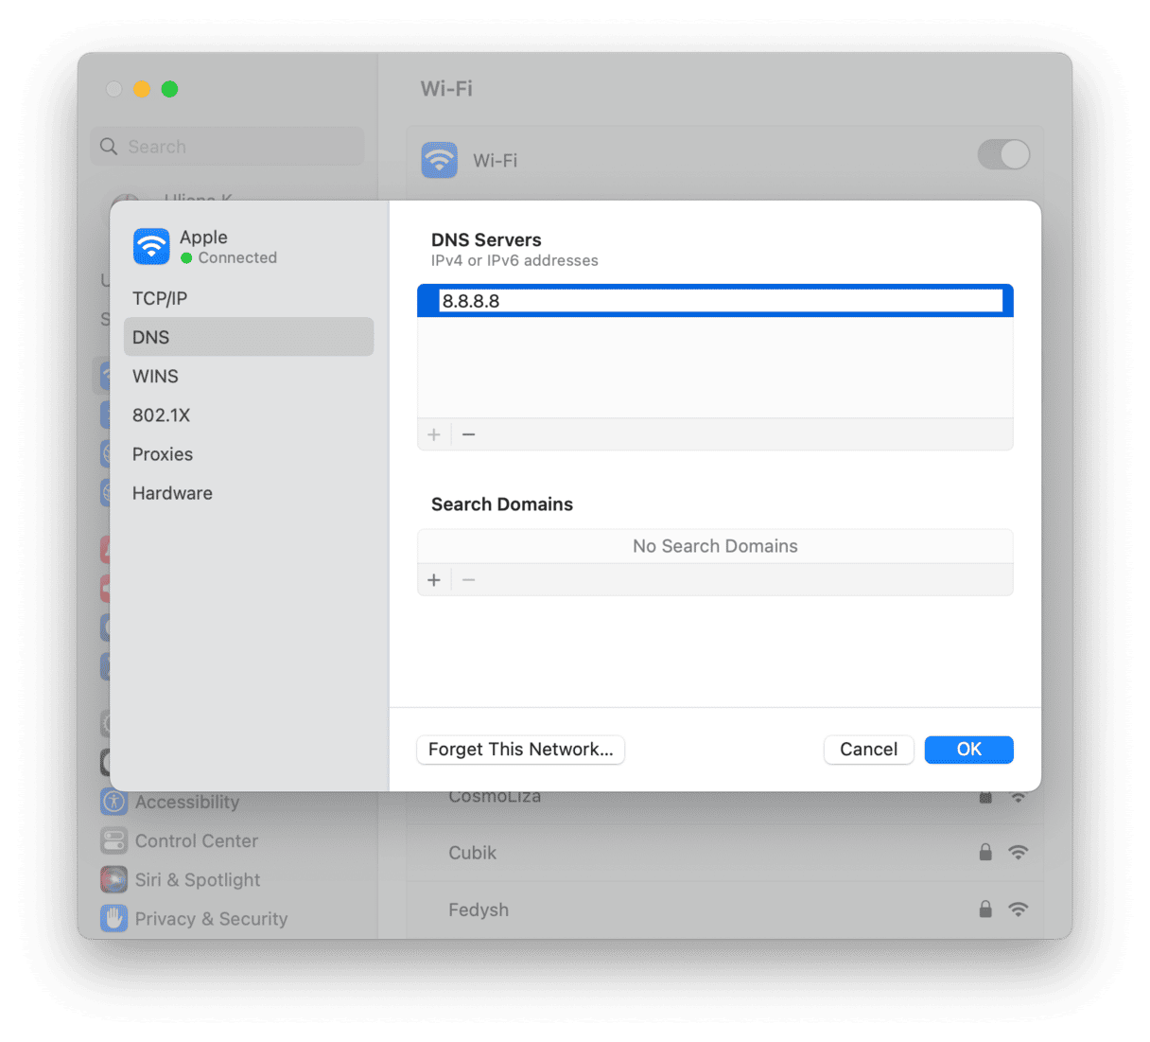The image size is (1150, 1042).
Task: Click the Cancel button
Action: 868,750
